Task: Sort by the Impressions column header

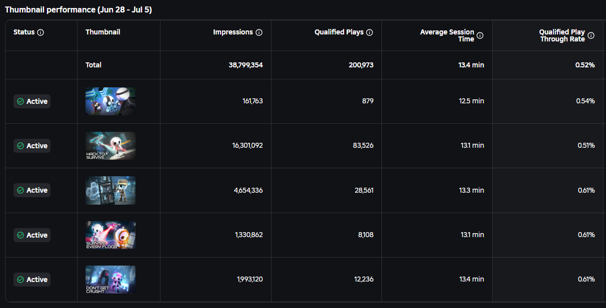Action: (x=233, y=32)
